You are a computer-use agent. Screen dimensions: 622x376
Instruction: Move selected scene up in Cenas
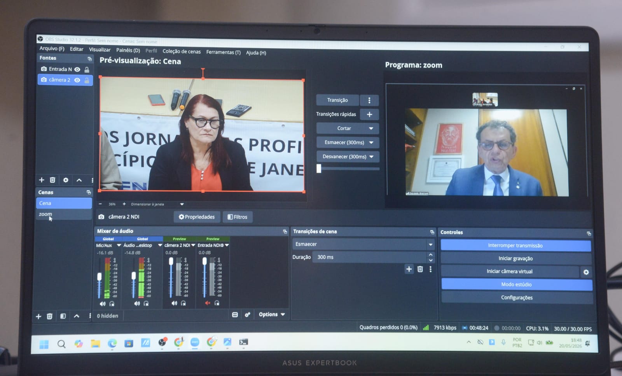77,316
